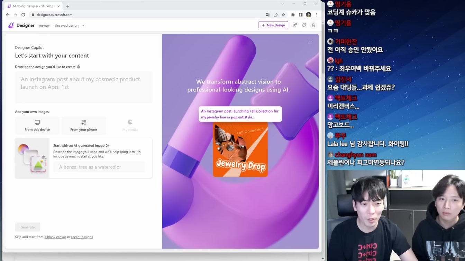Click the Instagram post Fall Collection prompt bubble
The width and height of the screenshot is (465, 261).
[240, 114]
